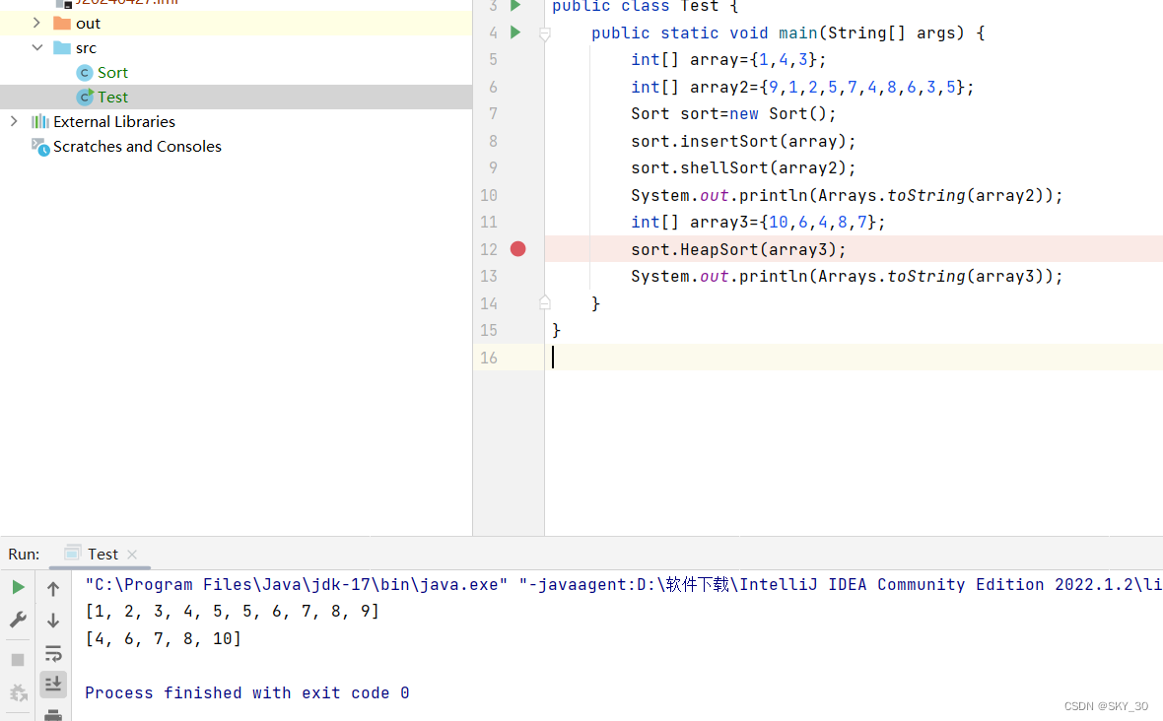Remove the breakpoint on line 12
The height and width of the screenshot is (721, 1163).
(x=517, y=249)
